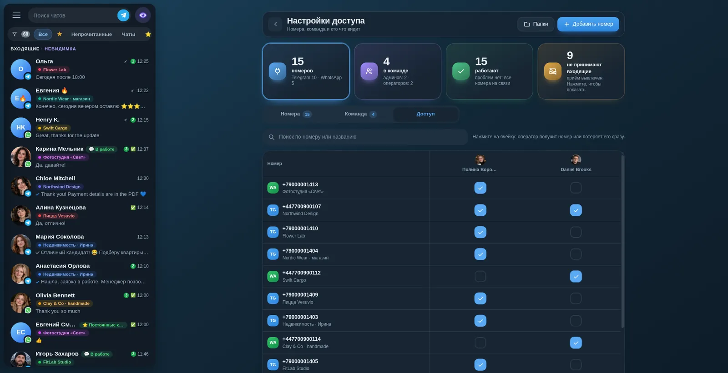The image size is (728, 373).
Task: Click the Telegram paper-plane icon in search
Action: (x=123, y=15)
